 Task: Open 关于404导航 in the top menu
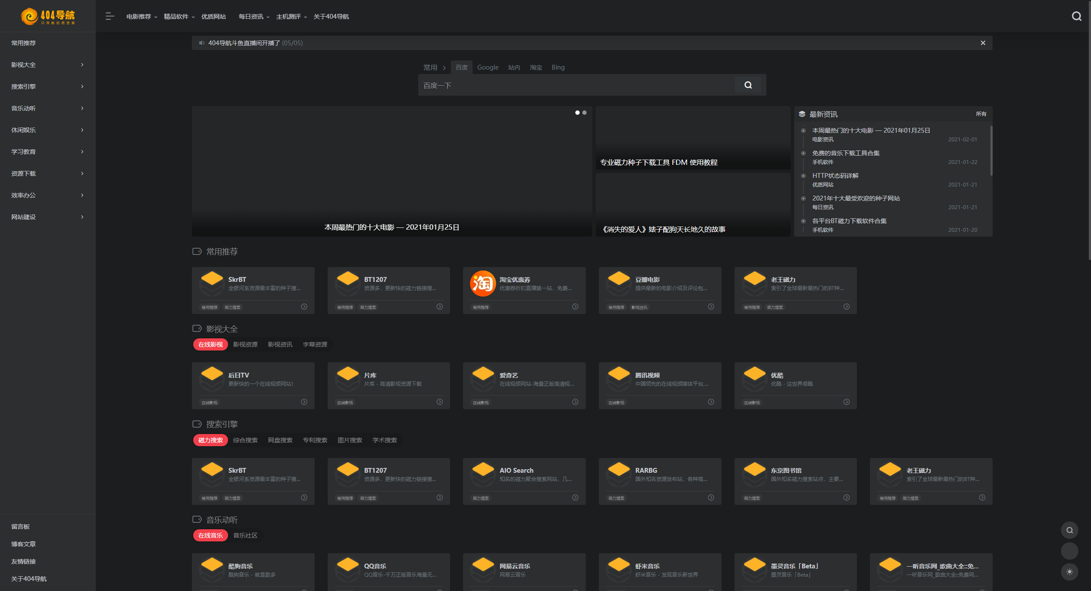(x=331, y=17)
